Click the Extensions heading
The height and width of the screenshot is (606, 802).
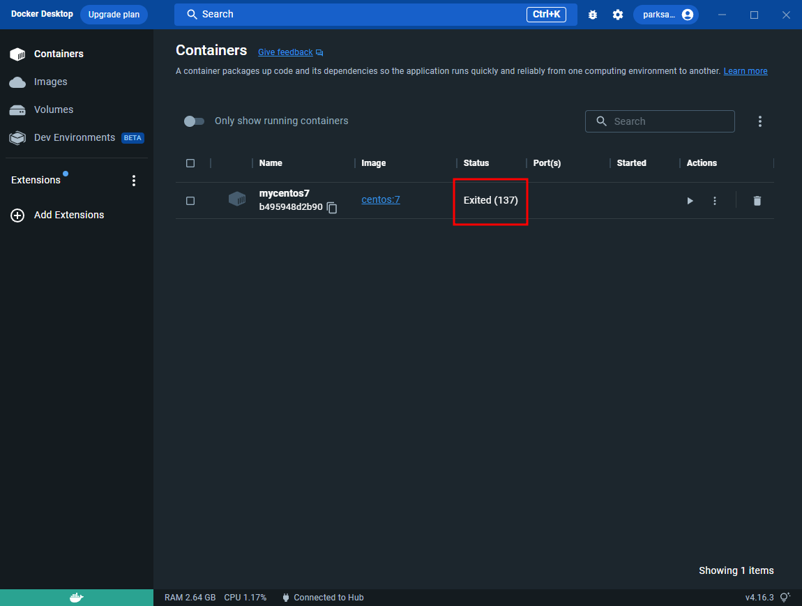pos(36,180)
